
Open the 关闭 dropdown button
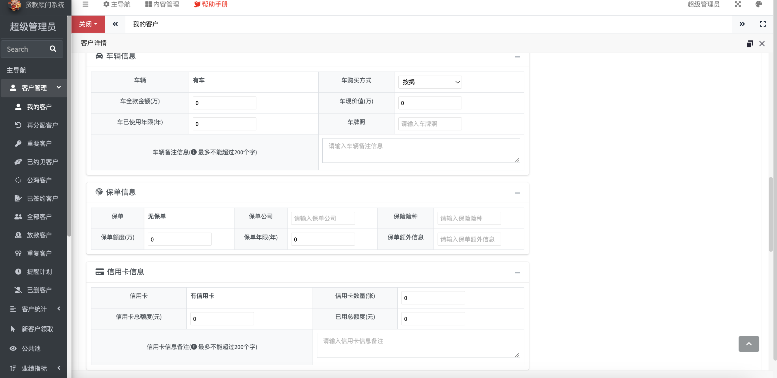click(x=88, y=24)
